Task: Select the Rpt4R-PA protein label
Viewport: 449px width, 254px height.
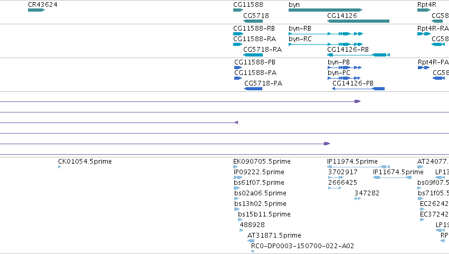Action: (x=433, y=62)
